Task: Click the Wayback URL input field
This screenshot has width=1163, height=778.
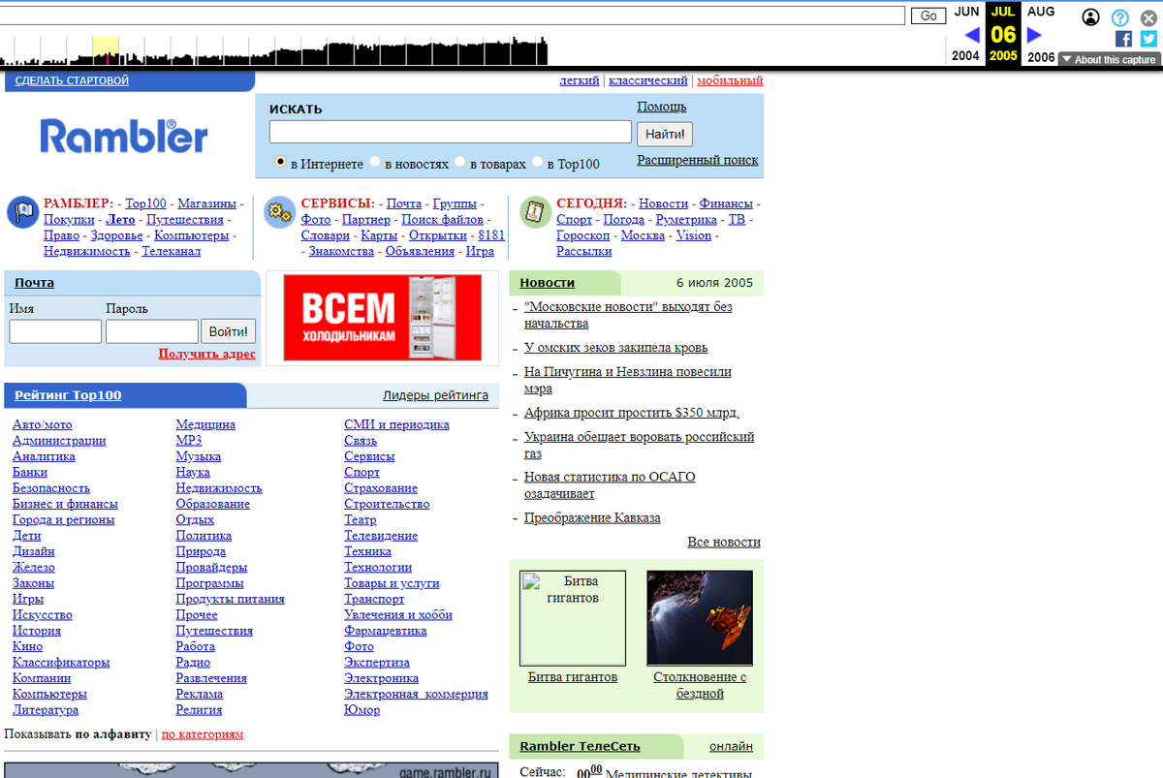Action: [x=453, y=16]
